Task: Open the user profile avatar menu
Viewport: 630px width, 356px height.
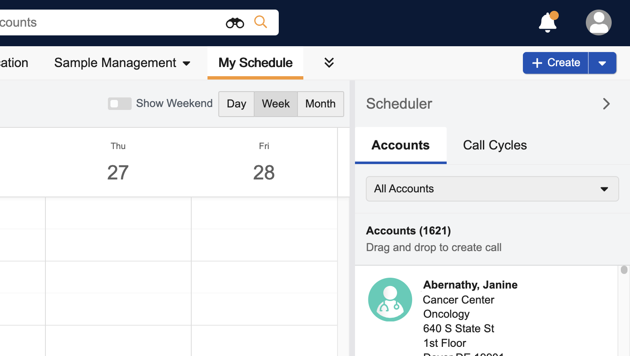Action: point(598,22)
